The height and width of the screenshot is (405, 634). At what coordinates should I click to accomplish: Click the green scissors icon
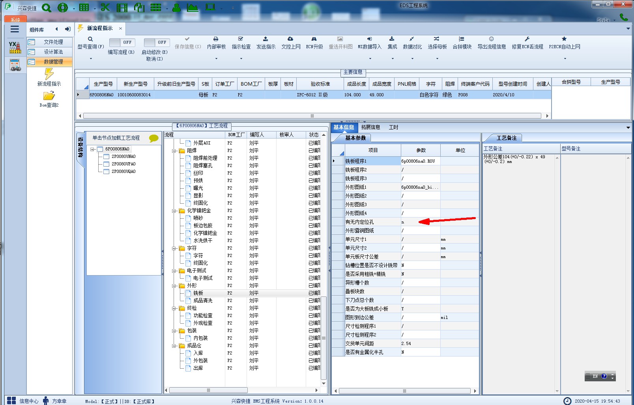coord(105,7)
